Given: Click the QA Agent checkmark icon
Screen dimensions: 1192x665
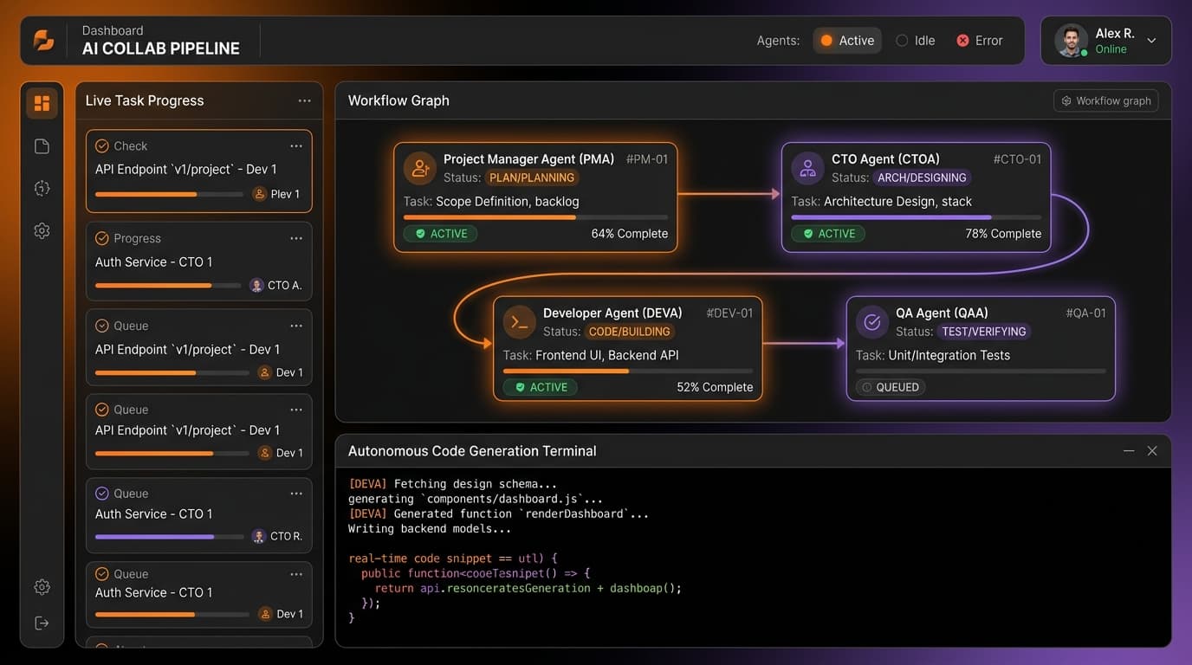Looking at the screenshot, I should (872, 322).
